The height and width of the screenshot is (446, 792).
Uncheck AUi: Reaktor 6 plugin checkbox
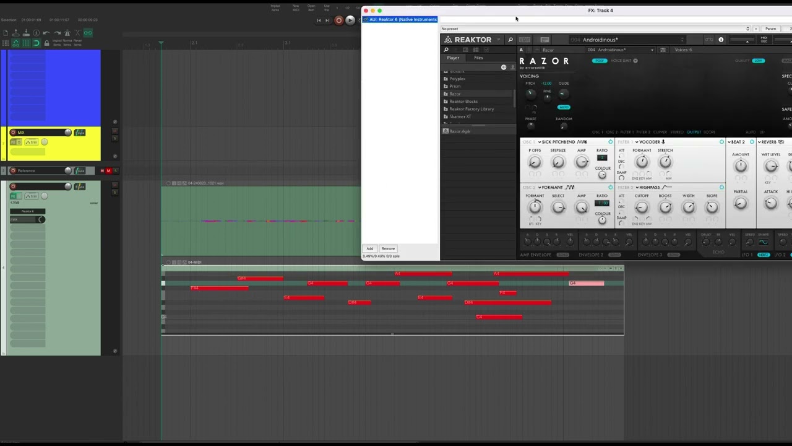(x=366, y=19)
